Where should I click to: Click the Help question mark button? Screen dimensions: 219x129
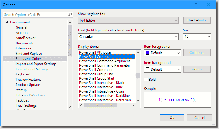(196, 5)
